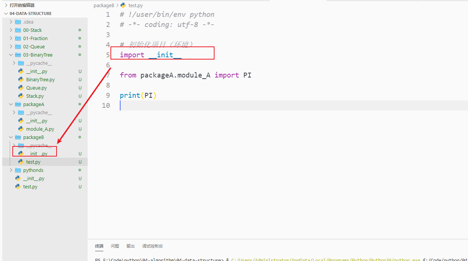
Task: Collapse the 04-DATA-STRUCTURE root section
Action: point(6,13)
